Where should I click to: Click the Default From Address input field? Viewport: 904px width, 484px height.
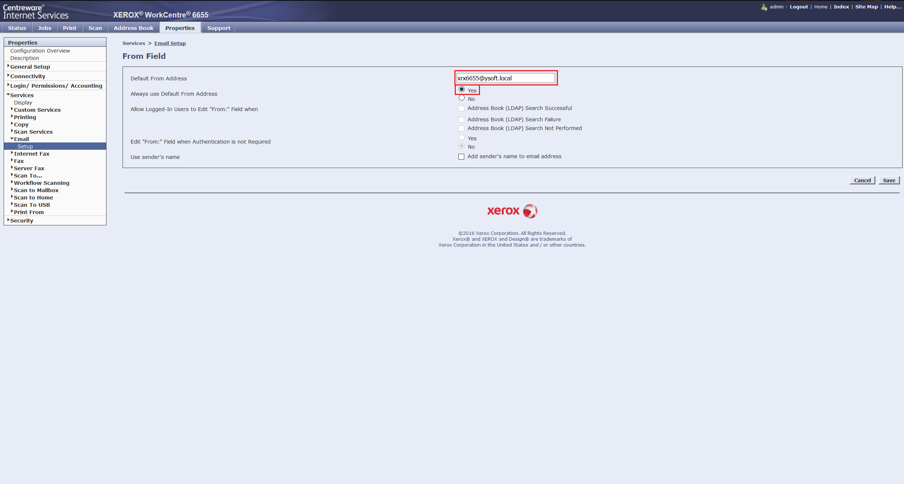coord(506,78)
